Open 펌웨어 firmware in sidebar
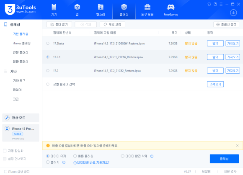The height and width of the screenshot is (175, 243). coord(17,90)
